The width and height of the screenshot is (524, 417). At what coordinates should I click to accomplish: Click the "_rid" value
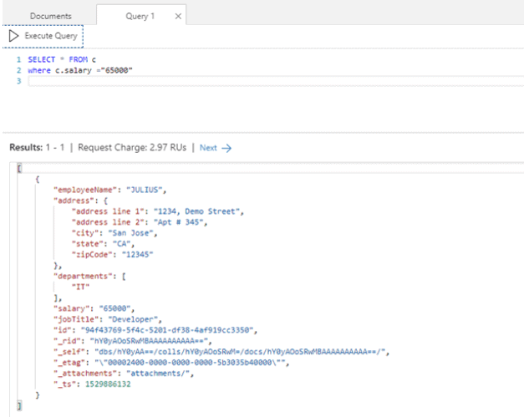click(x=149, y=341)
